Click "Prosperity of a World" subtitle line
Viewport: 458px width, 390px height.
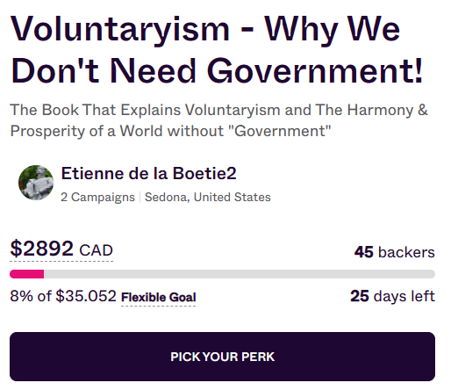point(170,131)
